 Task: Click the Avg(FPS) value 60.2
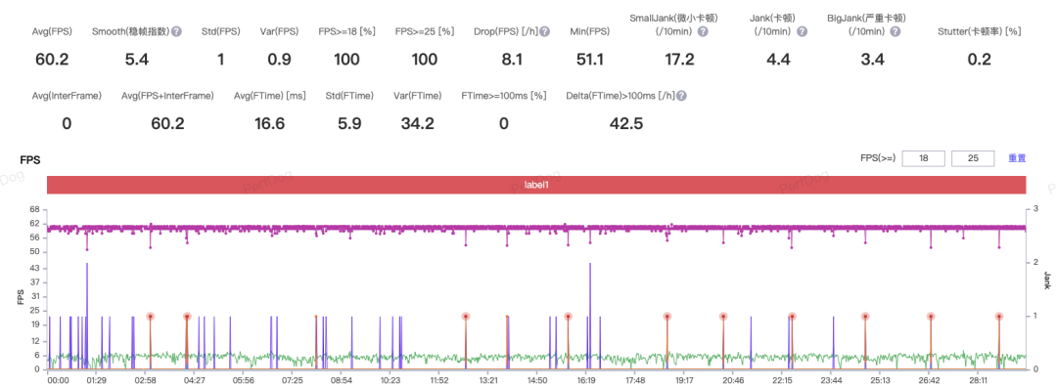tap(52, 60)
